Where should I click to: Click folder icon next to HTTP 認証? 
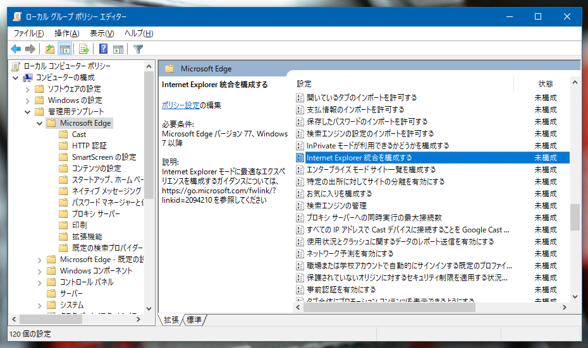(63, 145)
